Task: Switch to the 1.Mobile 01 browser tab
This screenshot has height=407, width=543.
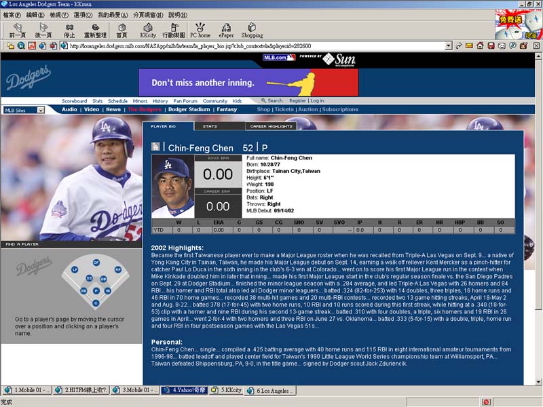Action: (x=27, y=390)
